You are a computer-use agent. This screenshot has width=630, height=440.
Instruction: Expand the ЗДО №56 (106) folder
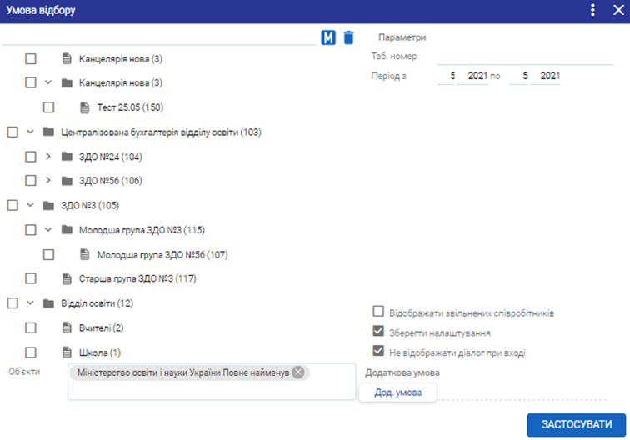(x=48, y=181)
